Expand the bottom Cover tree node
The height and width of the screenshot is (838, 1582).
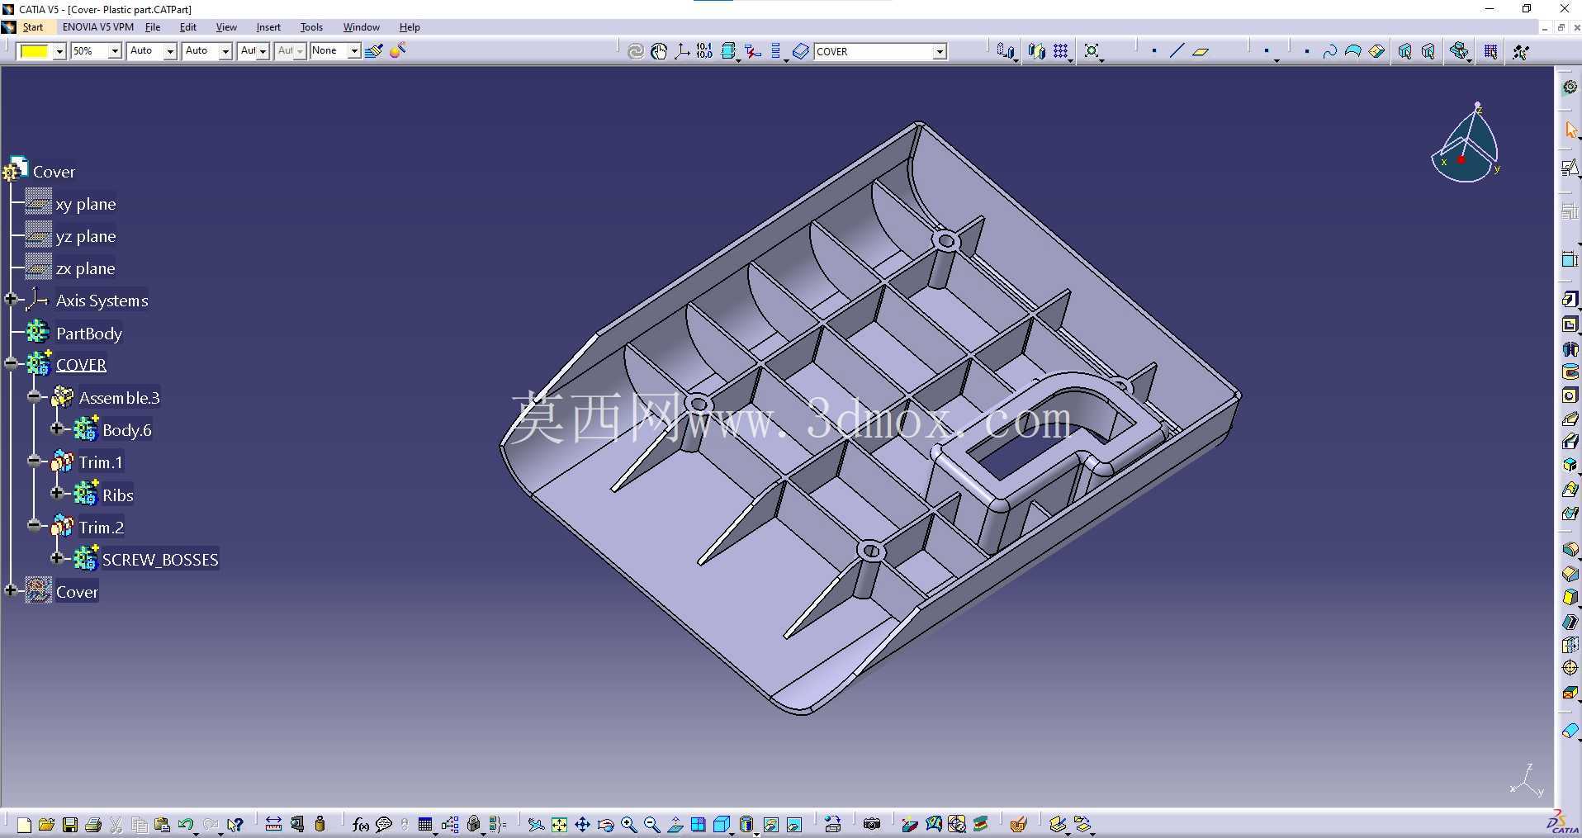click(x=11, y=589)
